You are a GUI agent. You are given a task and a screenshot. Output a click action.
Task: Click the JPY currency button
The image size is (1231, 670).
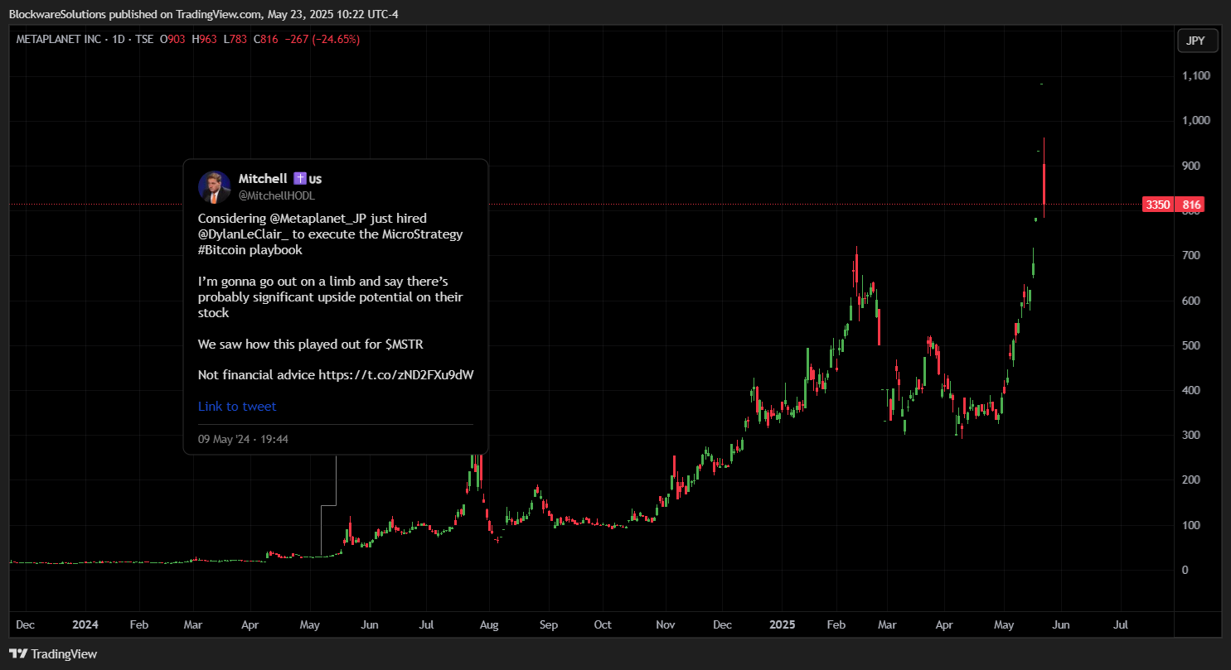tap(1197, 40)
